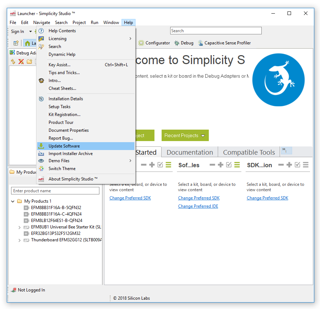Click Change Preferred SDK link
The height and width of the screenshot is (309, 320).
130,198
